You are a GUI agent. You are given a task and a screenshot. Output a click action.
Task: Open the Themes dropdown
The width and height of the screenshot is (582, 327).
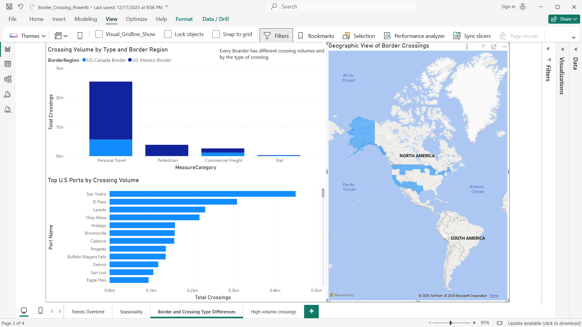pyautogui.click(x=44, y=35)
